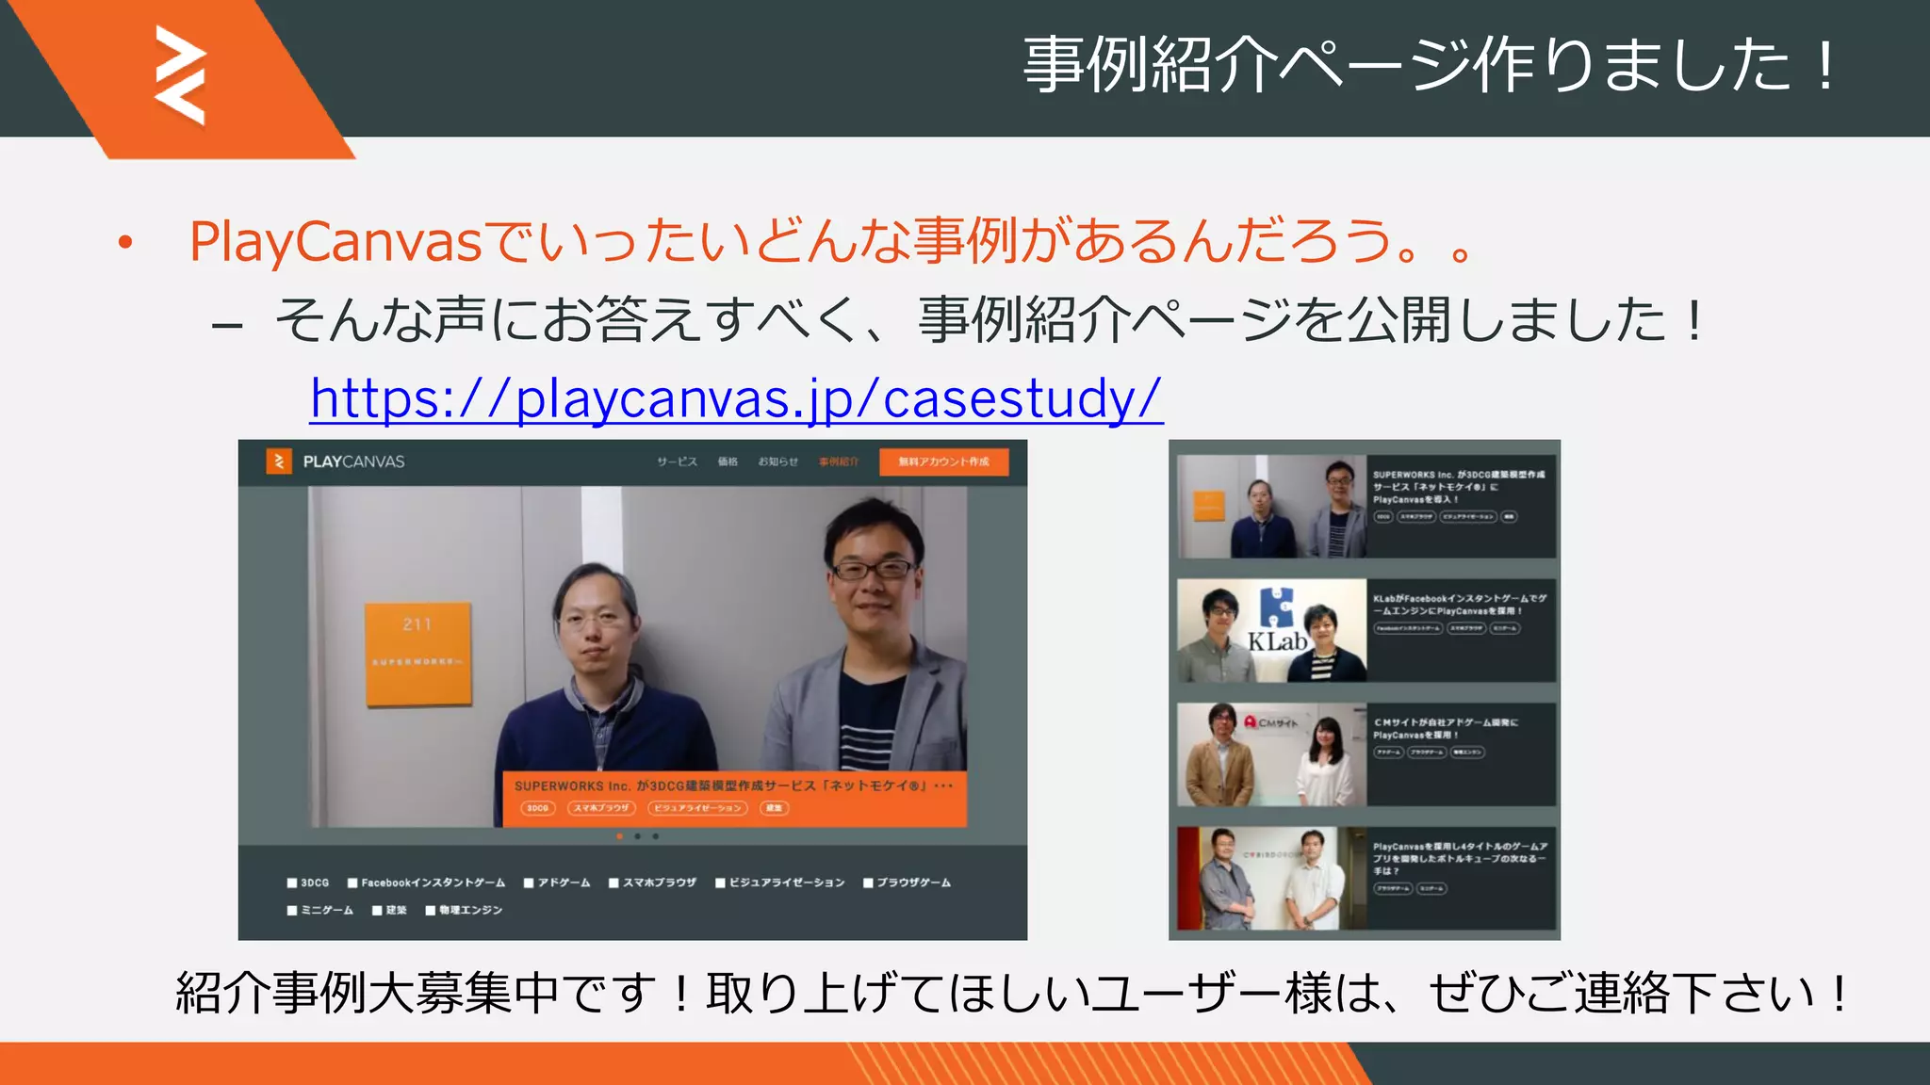The width and height of the screenshot is (1930, 1085).
Task: Open the KLabがFacebookインスタントゲーム card title
Action: (x=1460, y=605)
